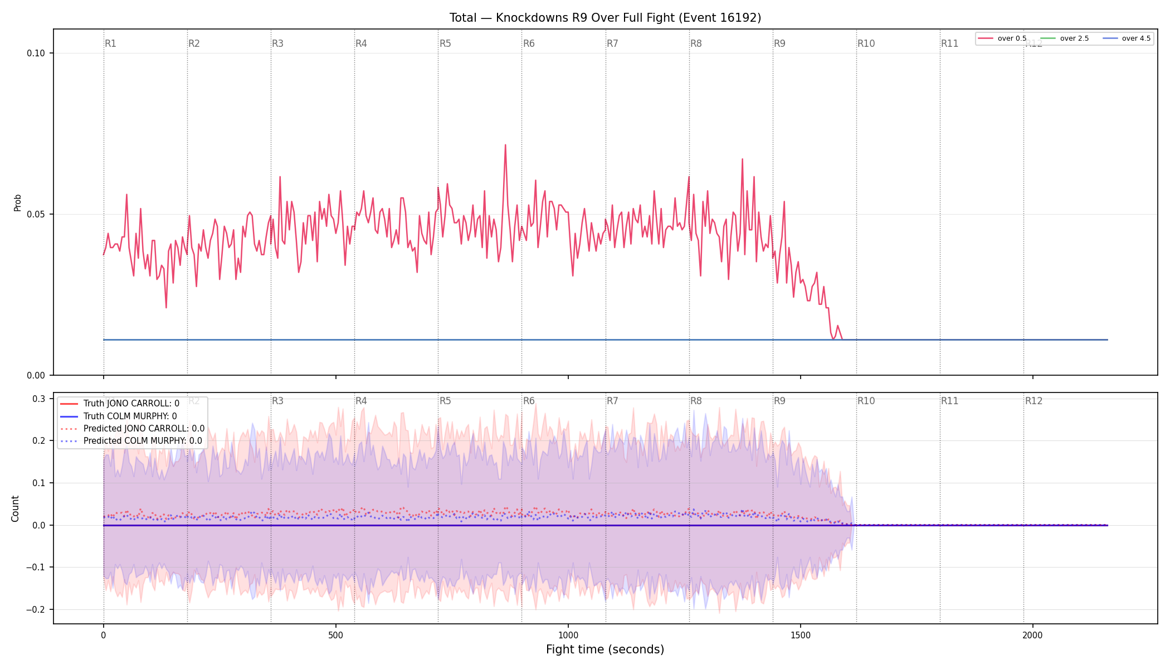Click the R6 round label in the Prob chart
The width and height of the screenshot is (1170, 669).
[529, 43]
